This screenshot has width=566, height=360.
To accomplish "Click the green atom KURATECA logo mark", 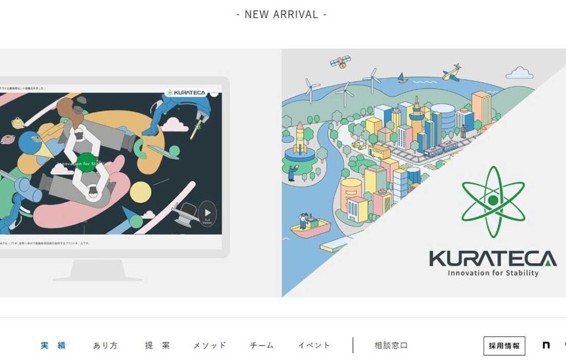I will click(x=493, y=202).
